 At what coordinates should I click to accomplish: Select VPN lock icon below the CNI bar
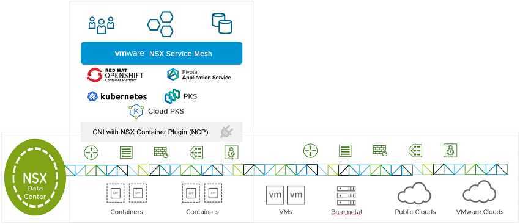click(231, 152)
